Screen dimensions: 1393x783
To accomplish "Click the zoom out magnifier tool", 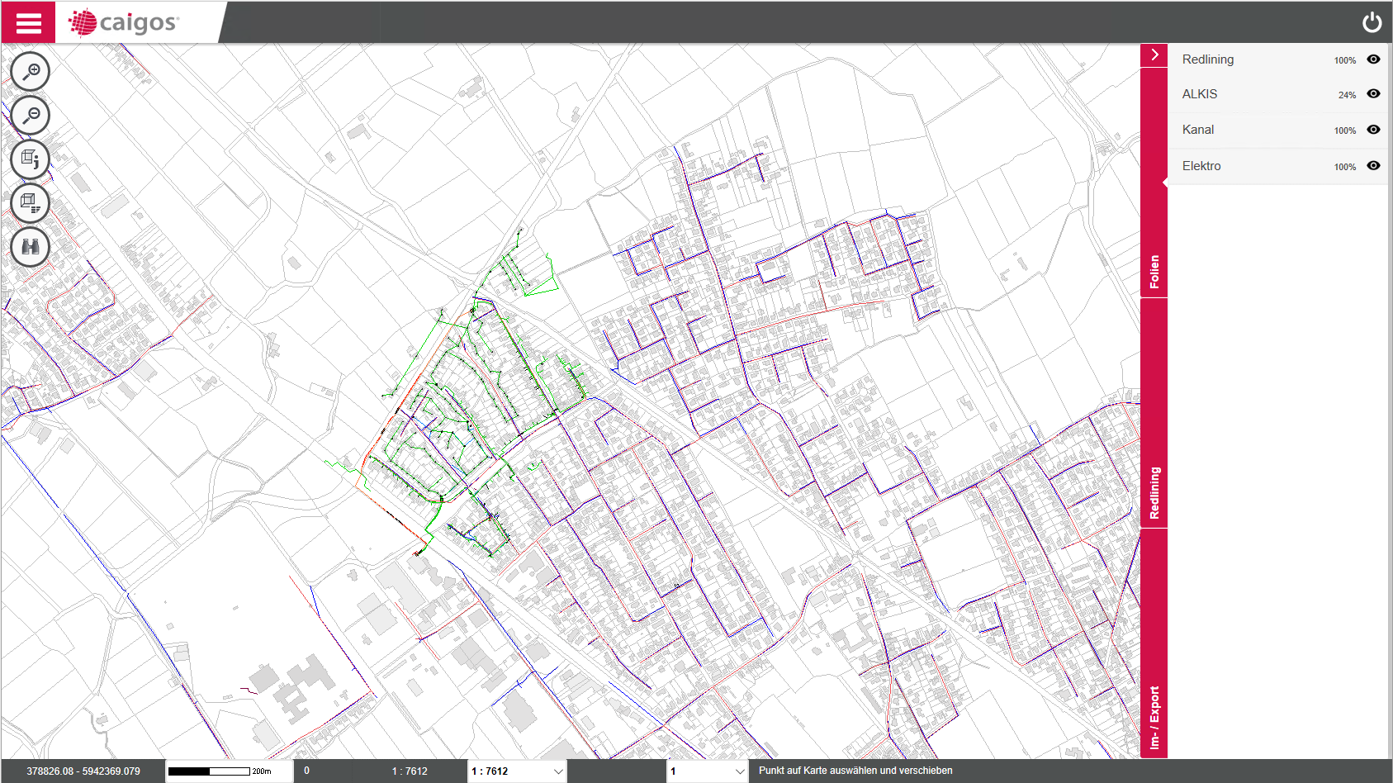I will (x=31, y=116).
